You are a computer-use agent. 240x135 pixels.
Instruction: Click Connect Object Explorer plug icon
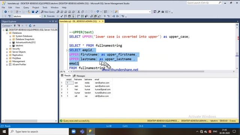(x=15, y=26)
